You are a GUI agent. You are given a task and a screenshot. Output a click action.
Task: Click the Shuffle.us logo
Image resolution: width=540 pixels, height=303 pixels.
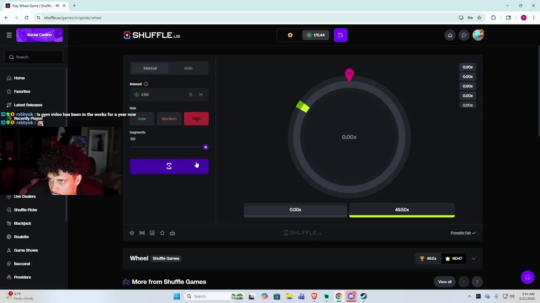(152, 35)
